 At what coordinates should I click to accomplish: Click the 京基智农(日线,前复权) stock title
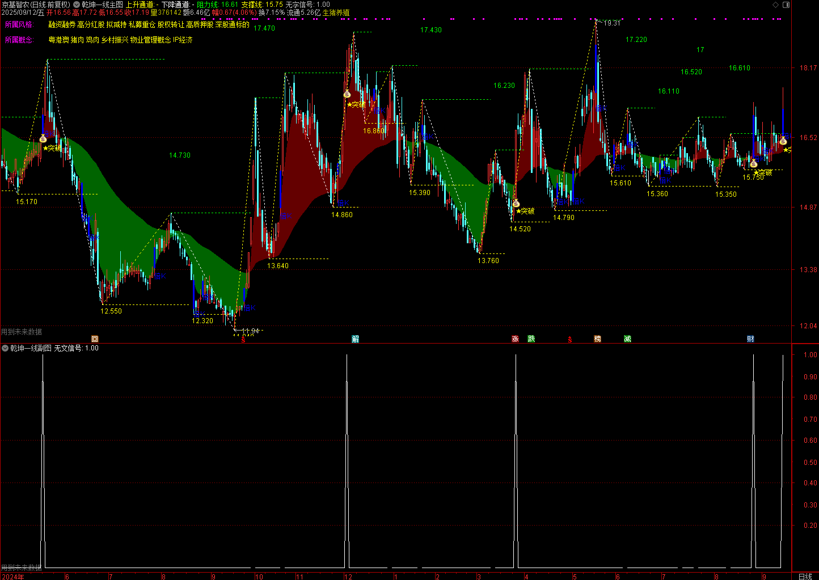[x=36, y=5]
